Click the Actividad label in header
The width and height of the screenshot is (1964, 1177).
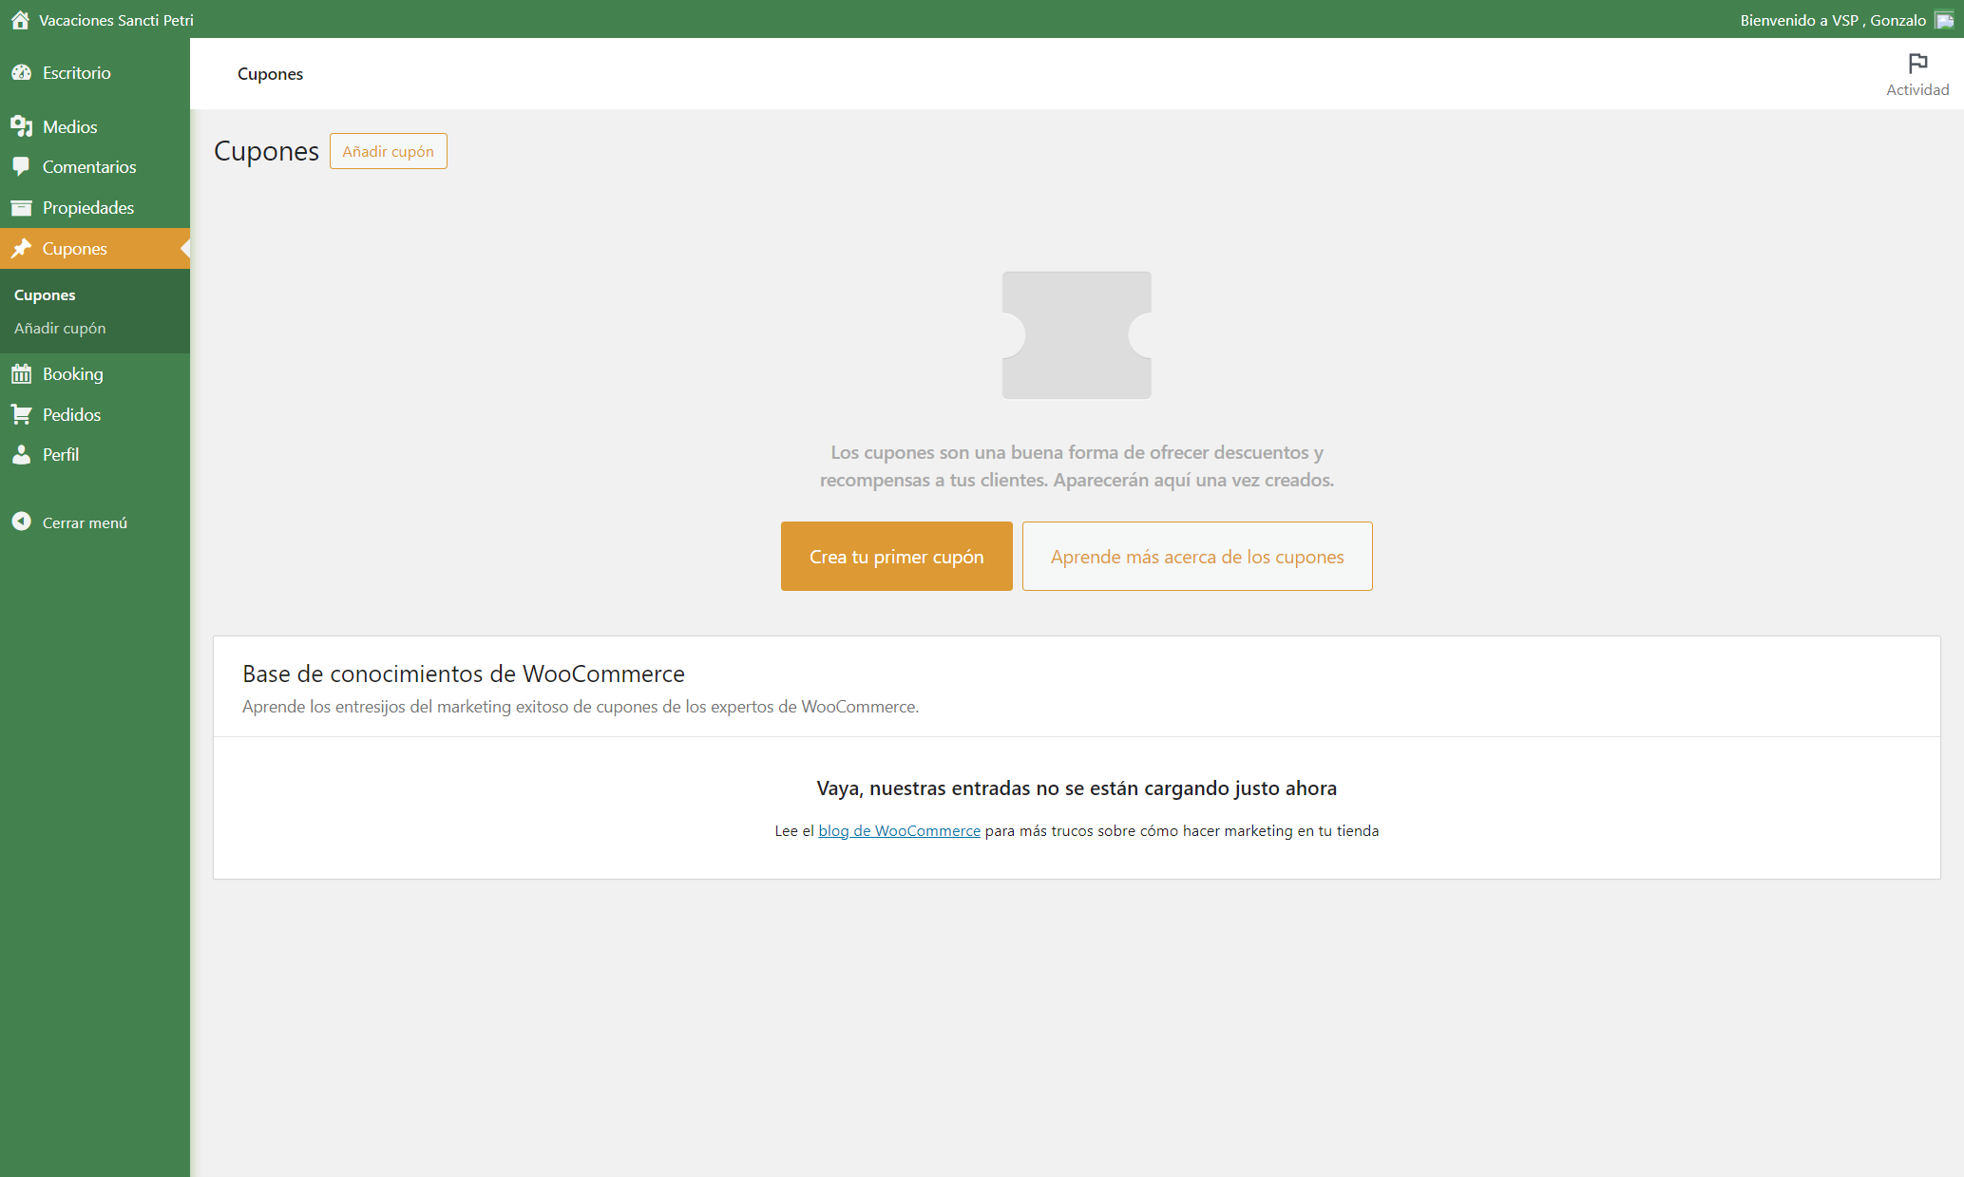[1917, 89]
